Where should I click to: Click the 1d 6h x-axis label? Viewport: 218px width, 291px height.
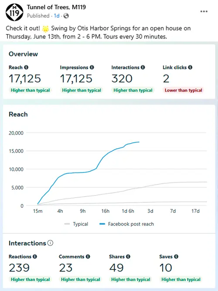coord(128,211)
